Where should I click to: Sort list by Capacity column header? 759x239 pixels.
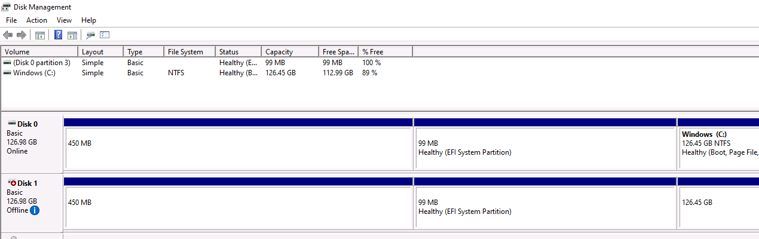point(290,52)
